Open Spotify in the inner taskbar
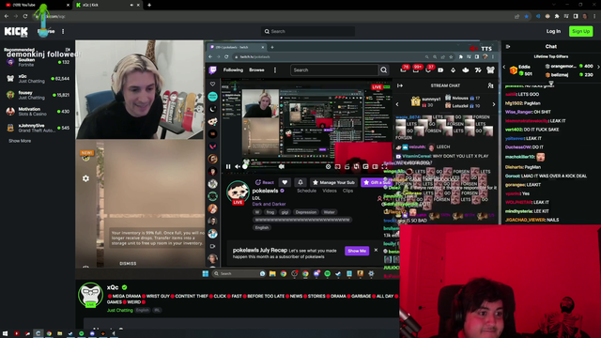 (328, 273)
